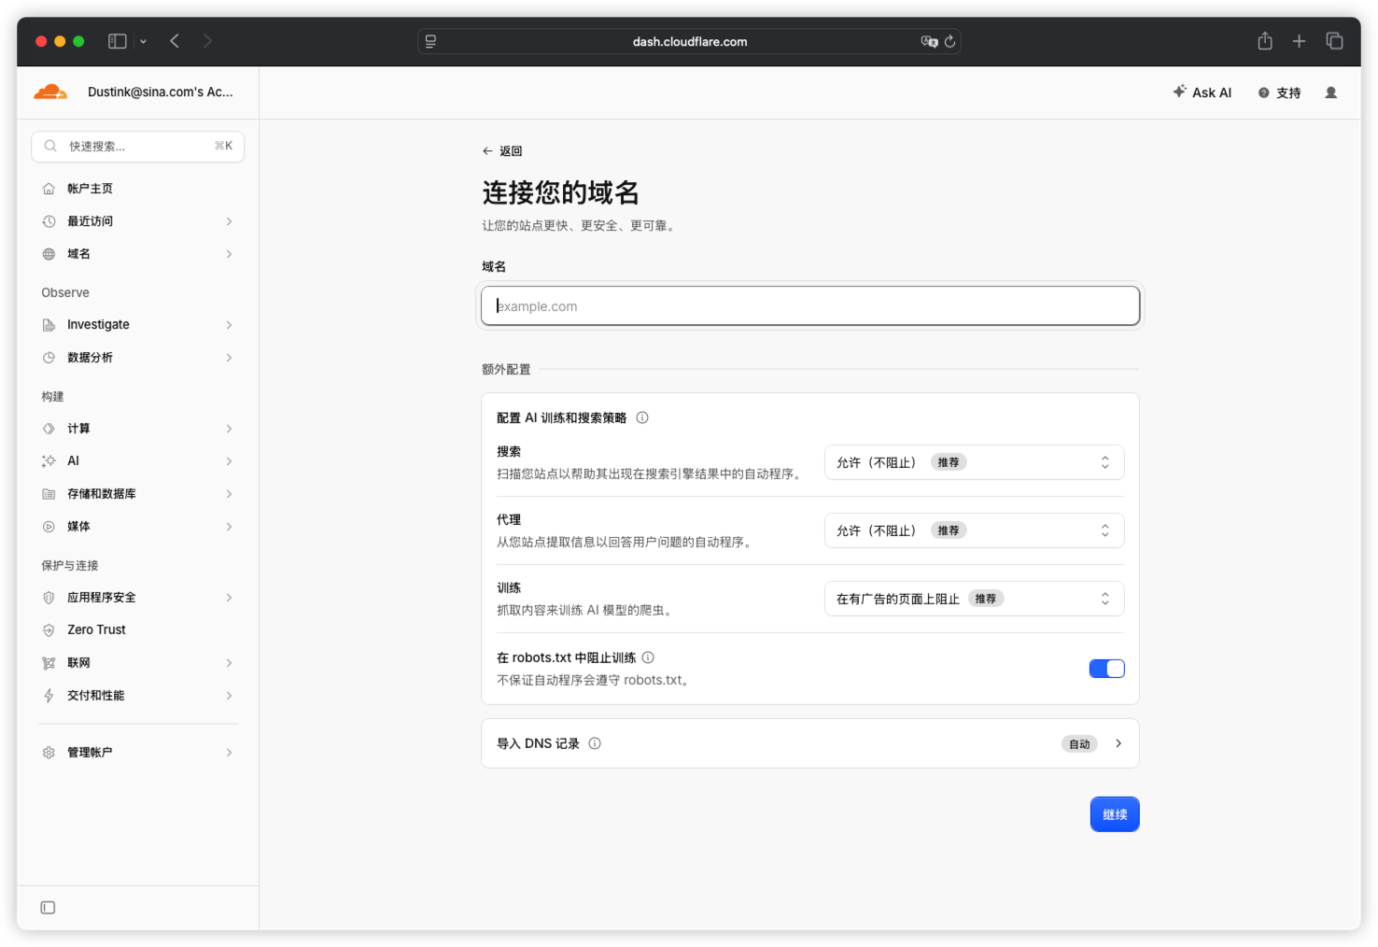Open Zero Trust in sidebar
The width and height of the screenshot is (1378, 947).
point(138,630)
